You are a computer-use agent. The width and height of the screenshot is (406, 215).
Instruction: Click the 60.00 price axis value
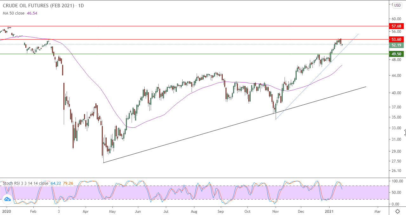click(396, 19)
